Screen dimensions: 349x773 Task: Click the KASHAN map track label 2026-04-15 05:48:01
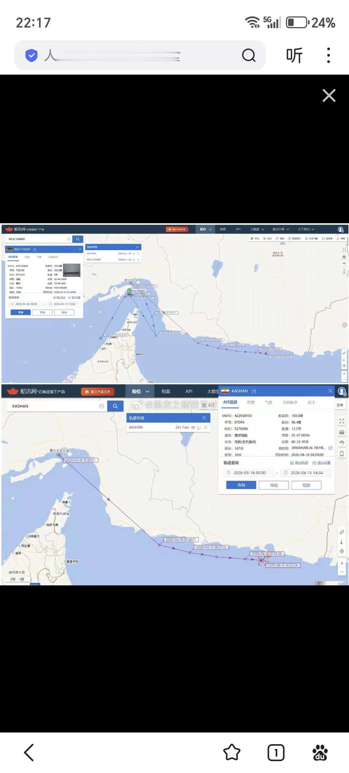(x=181, y=540)
